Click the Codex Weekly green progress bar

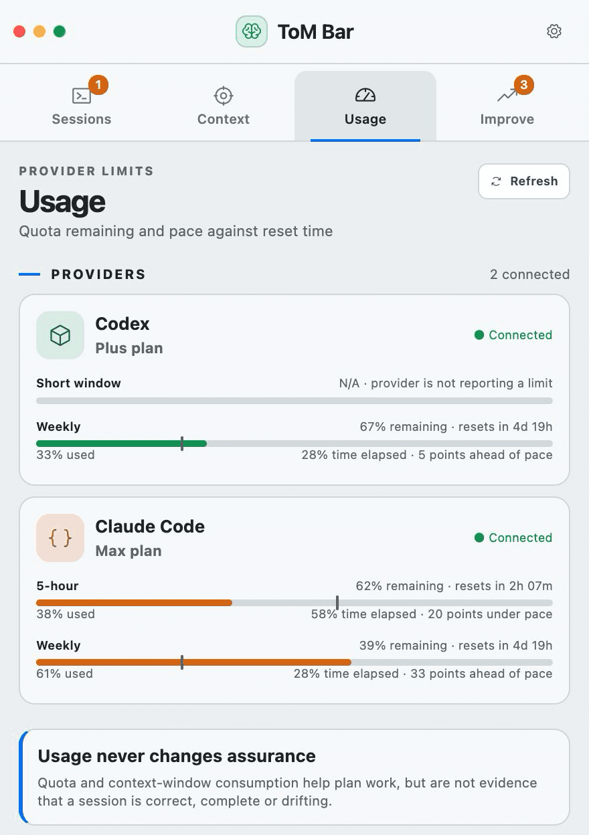[121, 444]
